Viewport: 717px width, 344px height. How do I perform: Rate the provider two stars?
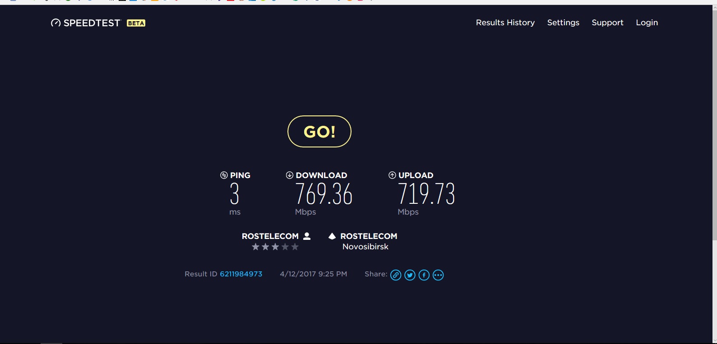coord(265,247)
